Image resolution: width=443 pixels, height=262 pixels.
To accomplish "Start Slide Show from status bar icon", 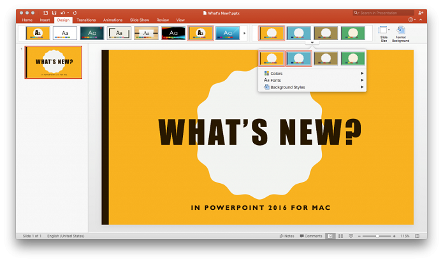I will click(351, 236).
